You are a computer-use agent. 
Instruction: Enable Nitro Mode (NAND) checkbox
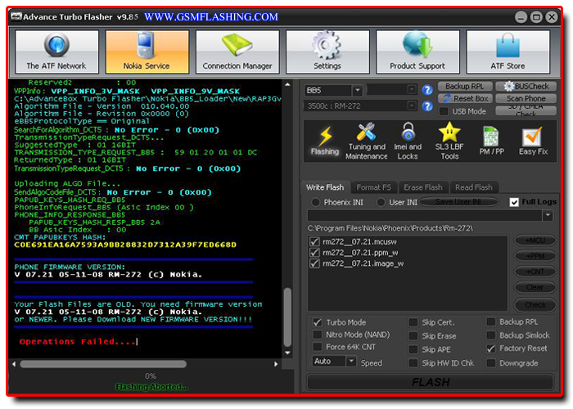318,335
